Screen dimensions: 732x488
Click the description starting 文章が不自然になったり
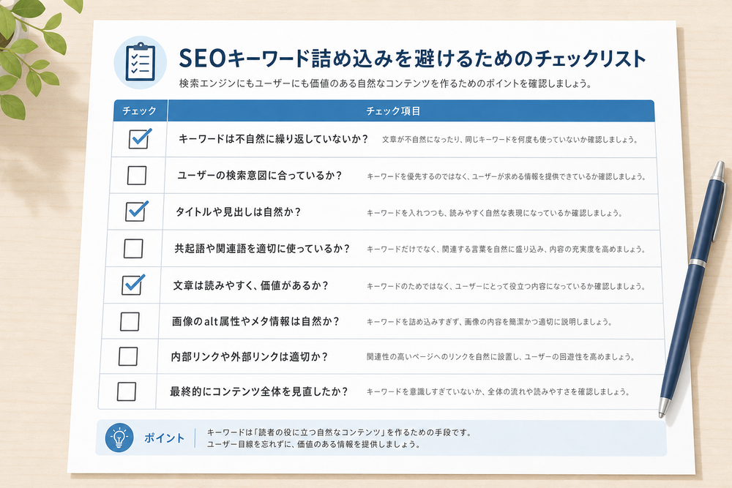(x=509, y=140)
